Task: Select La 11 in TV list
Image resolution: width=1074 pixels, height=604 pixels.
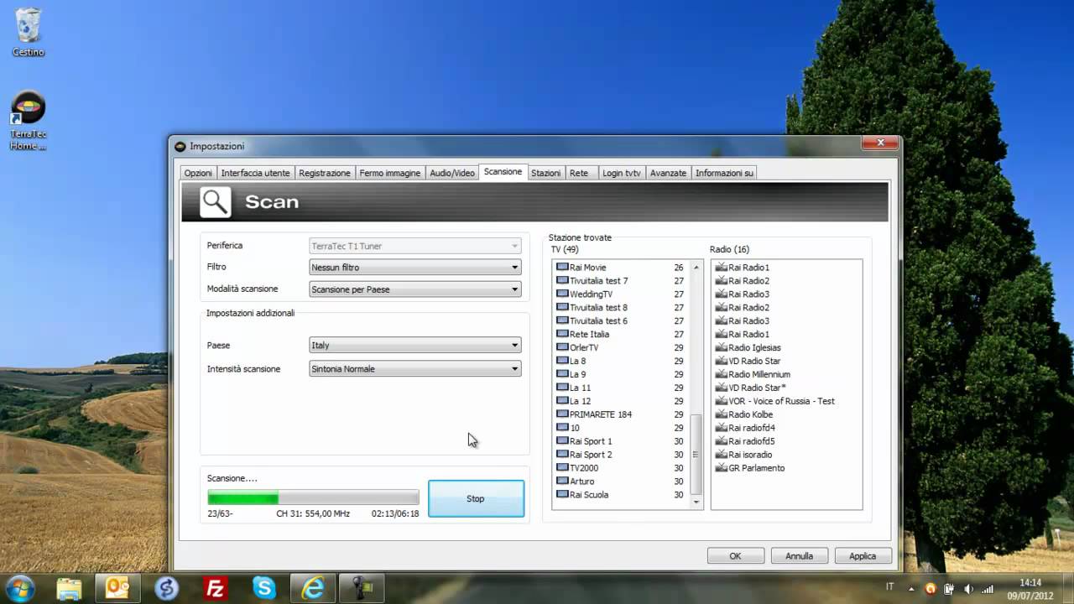Action: [622, 388]
